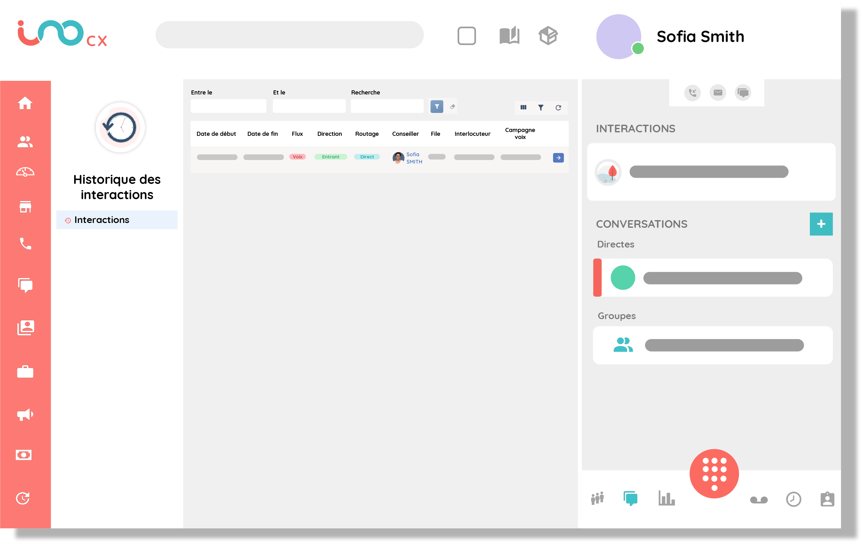Open the Home page from sidebar

click(x=25, y=103)
